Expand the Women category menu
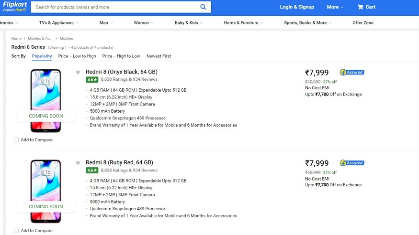 [144, 22]
